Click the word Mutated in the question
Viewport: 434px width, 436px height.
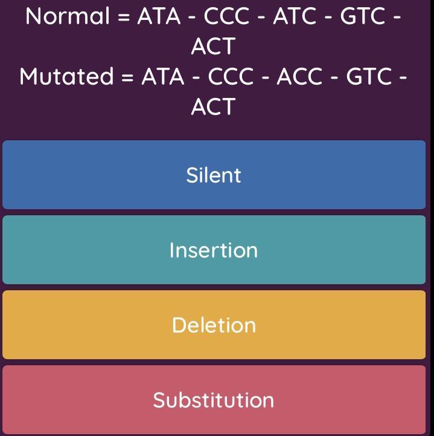pos(66,76)
